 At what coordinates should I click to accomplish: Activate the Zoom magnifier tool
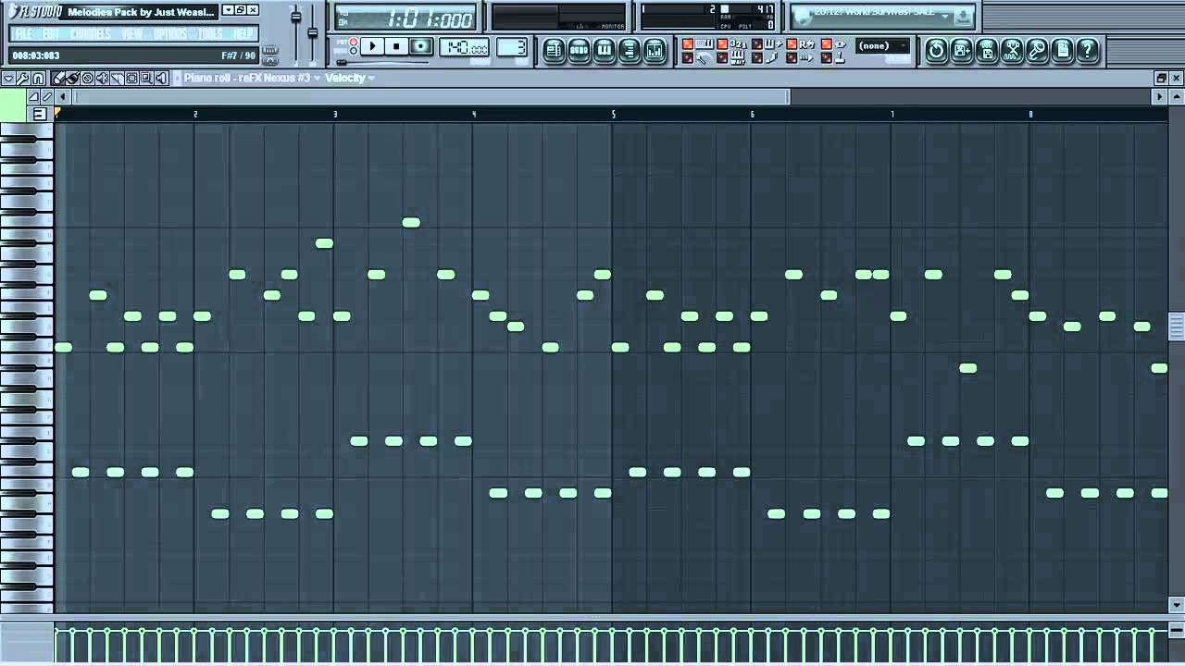(x=146, y=78)
